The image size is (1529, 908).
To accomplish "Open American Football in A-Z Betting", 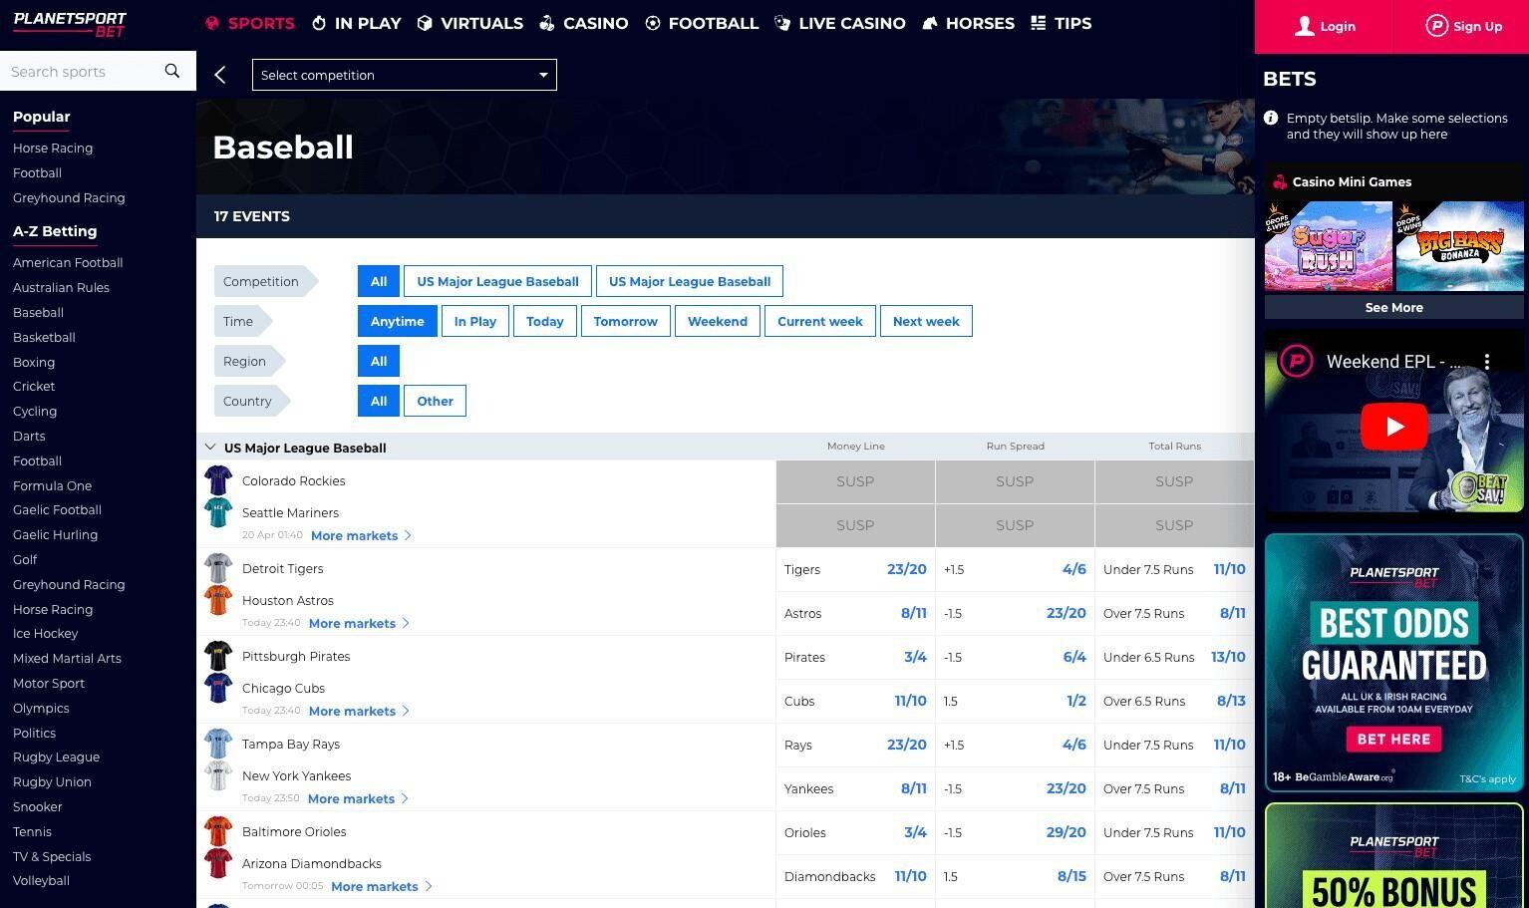I will [68, 262].
